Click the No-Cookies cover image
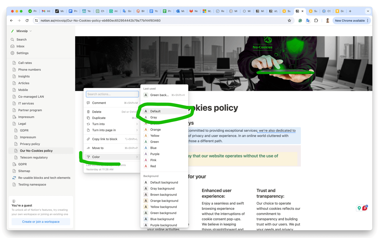The height and width of the screenshot is (238, 381). coord(224,64)
